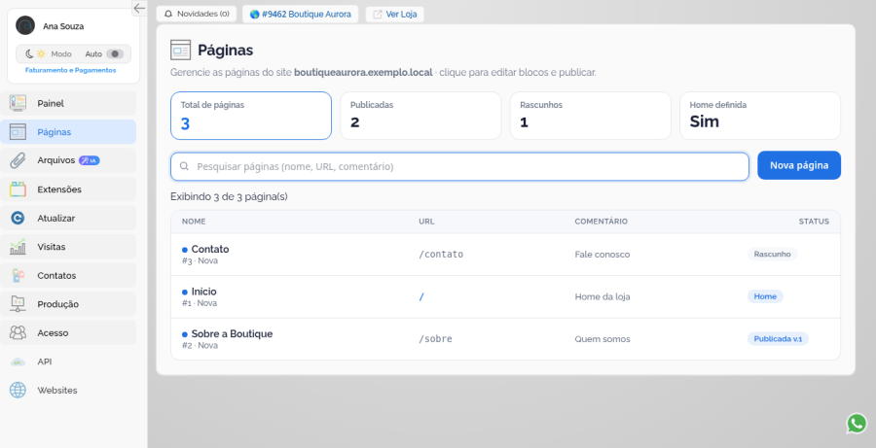Click the Produção icon

18,304
